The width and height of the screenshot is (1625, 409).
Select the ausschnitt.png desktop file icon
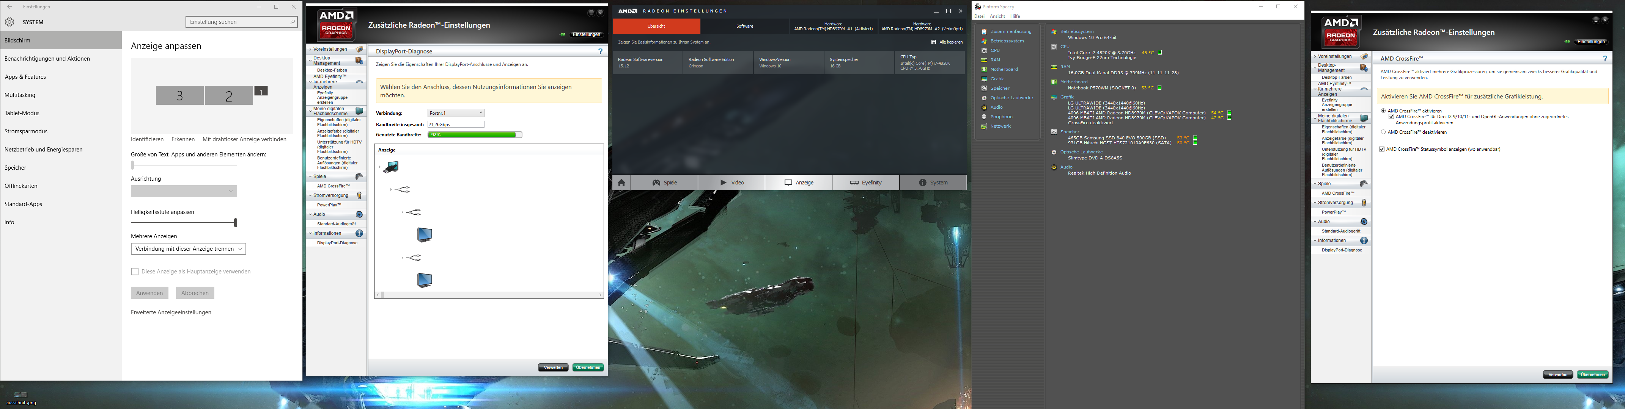point(21,395)
